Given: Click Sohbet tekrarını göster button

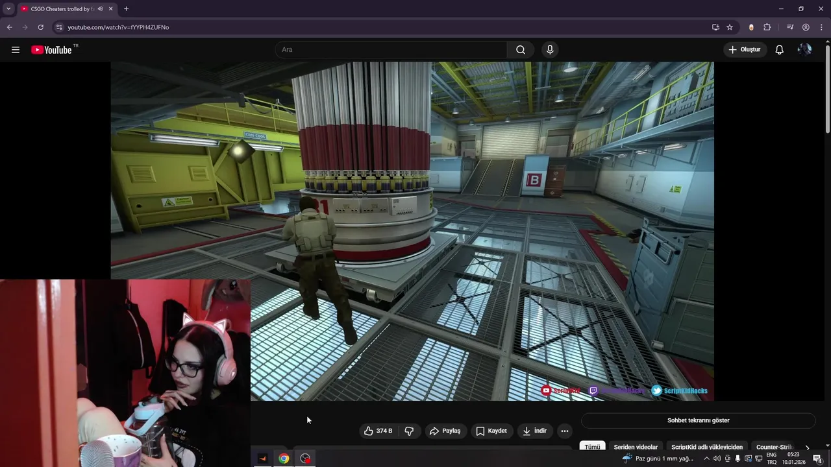Looking at the screenshot, I should click(x=698, y=420).
